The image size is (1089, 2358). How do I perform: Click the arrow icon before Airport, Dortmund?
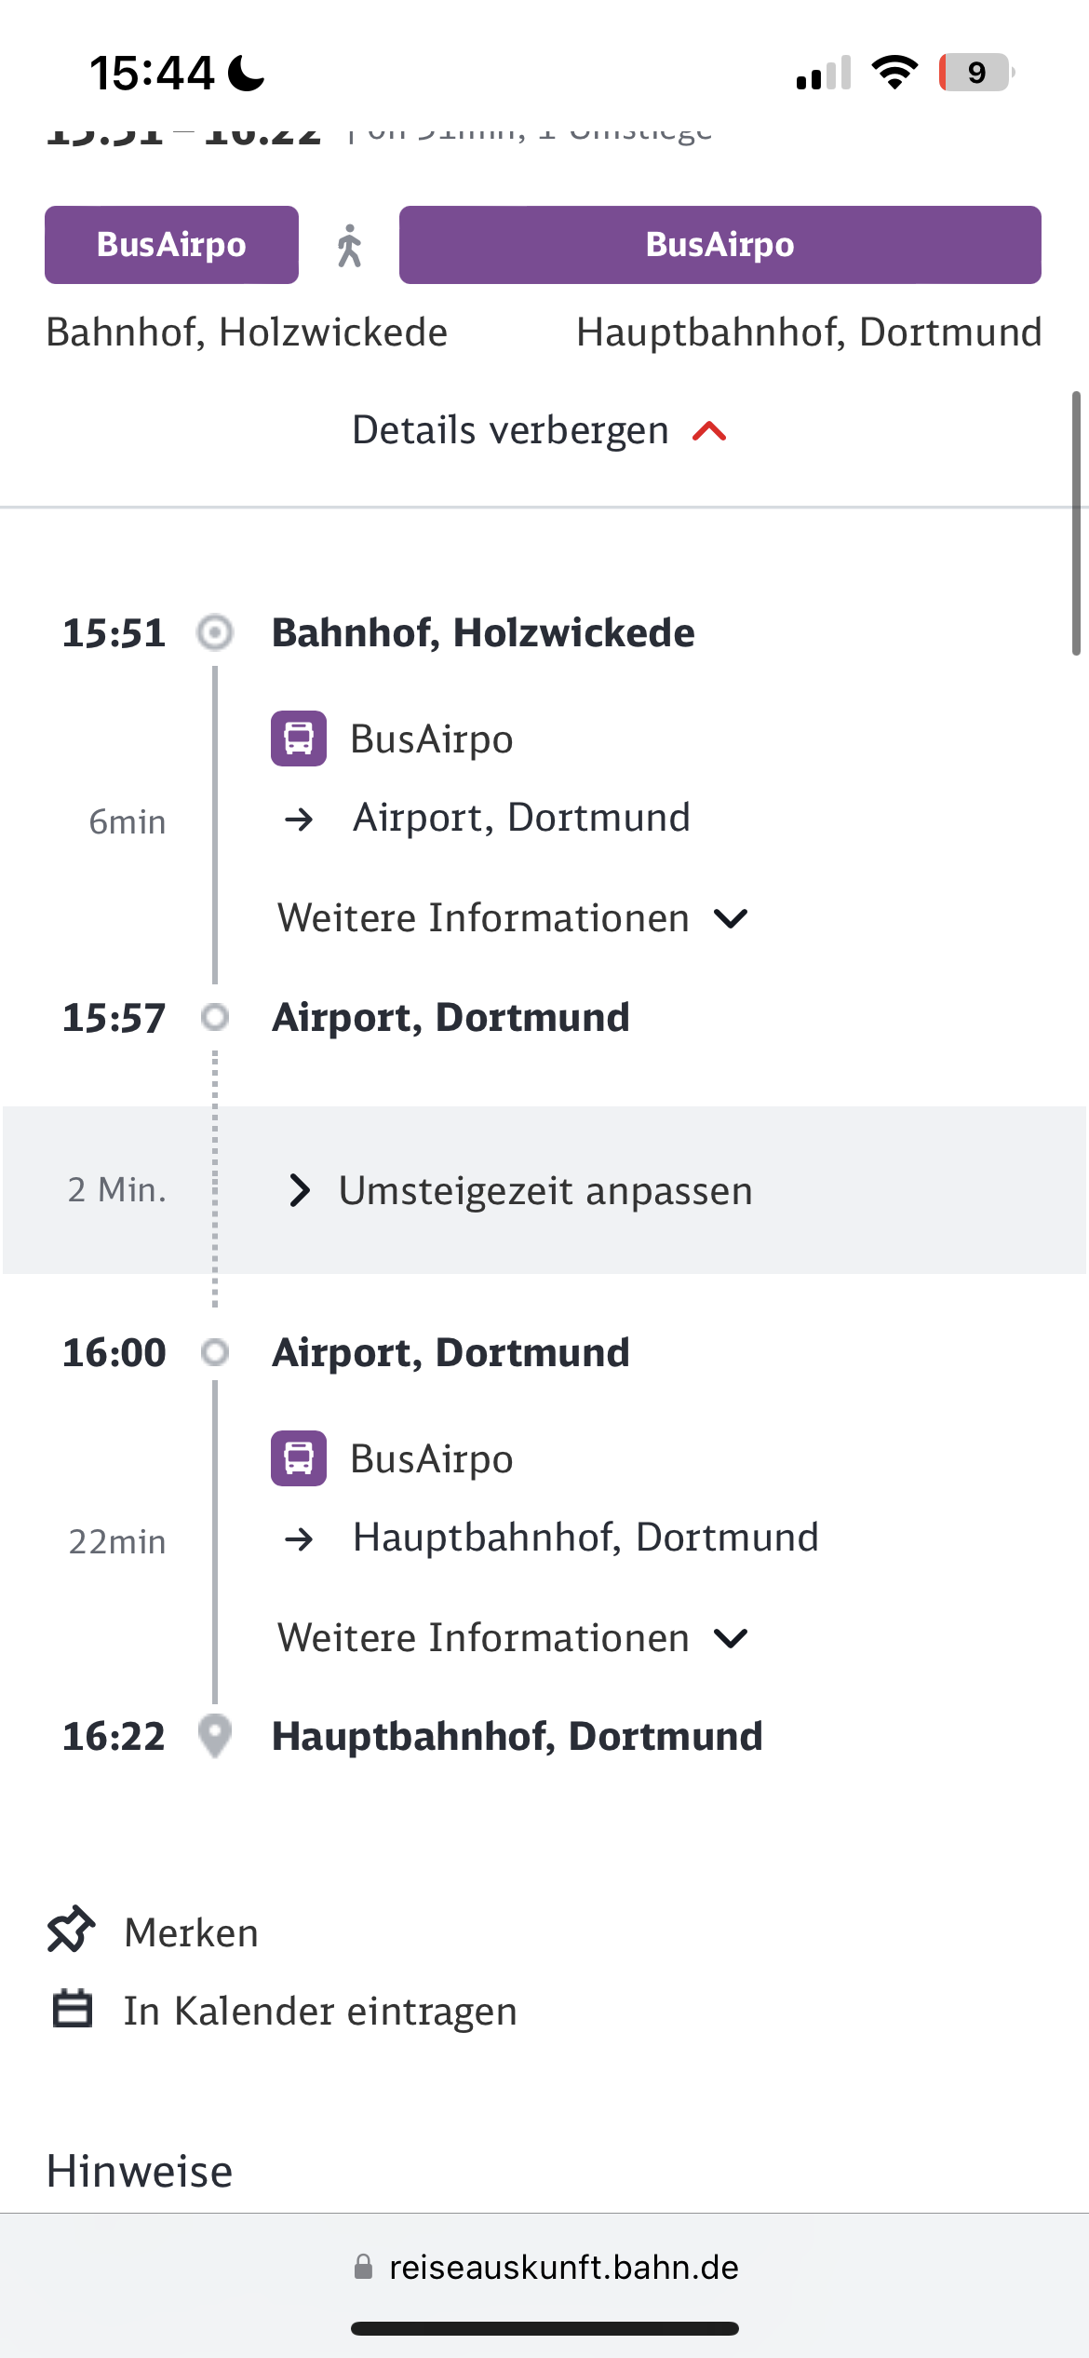pos(299,819)
